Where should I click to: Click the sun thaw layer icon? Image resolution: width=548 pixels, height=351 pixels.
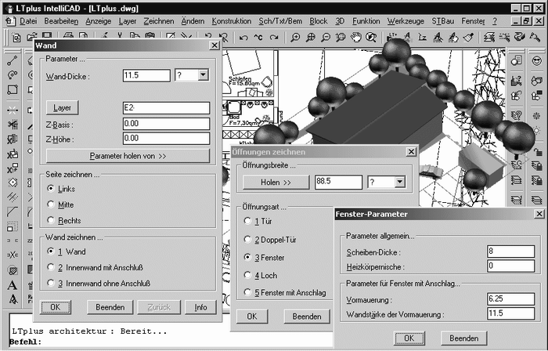pos(537,131)
